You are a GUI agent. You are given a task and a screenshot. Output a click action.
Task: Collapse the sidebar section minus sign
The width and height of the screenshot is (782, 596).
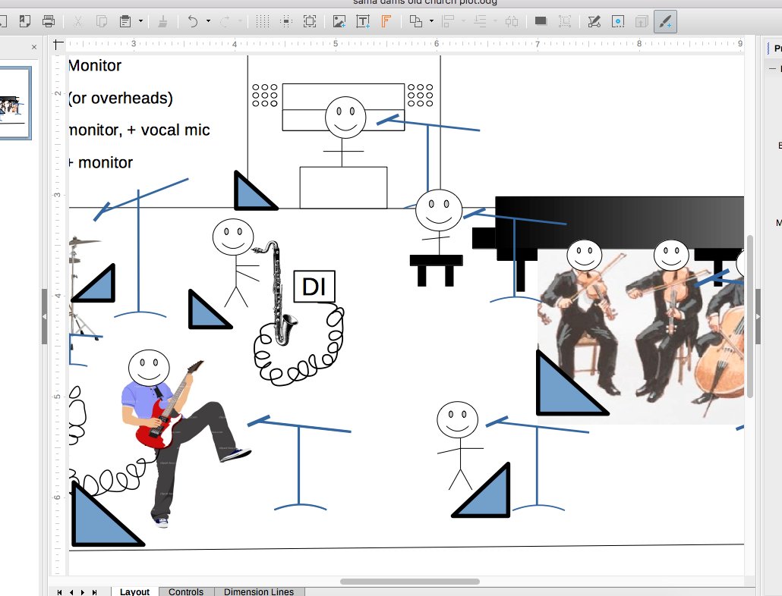[x=772, y=69]
